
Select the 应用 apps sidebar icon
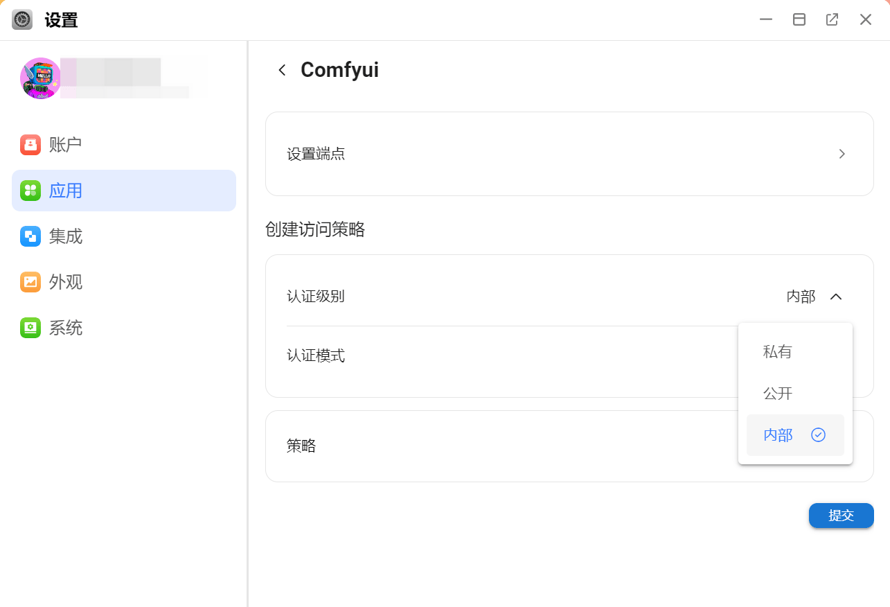[x=30, y=191]
